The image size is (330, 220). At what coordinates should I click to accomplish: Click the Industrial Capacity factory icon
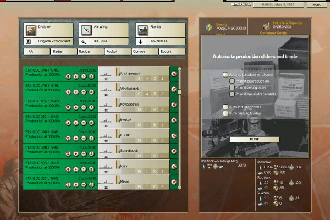(266, 26)
